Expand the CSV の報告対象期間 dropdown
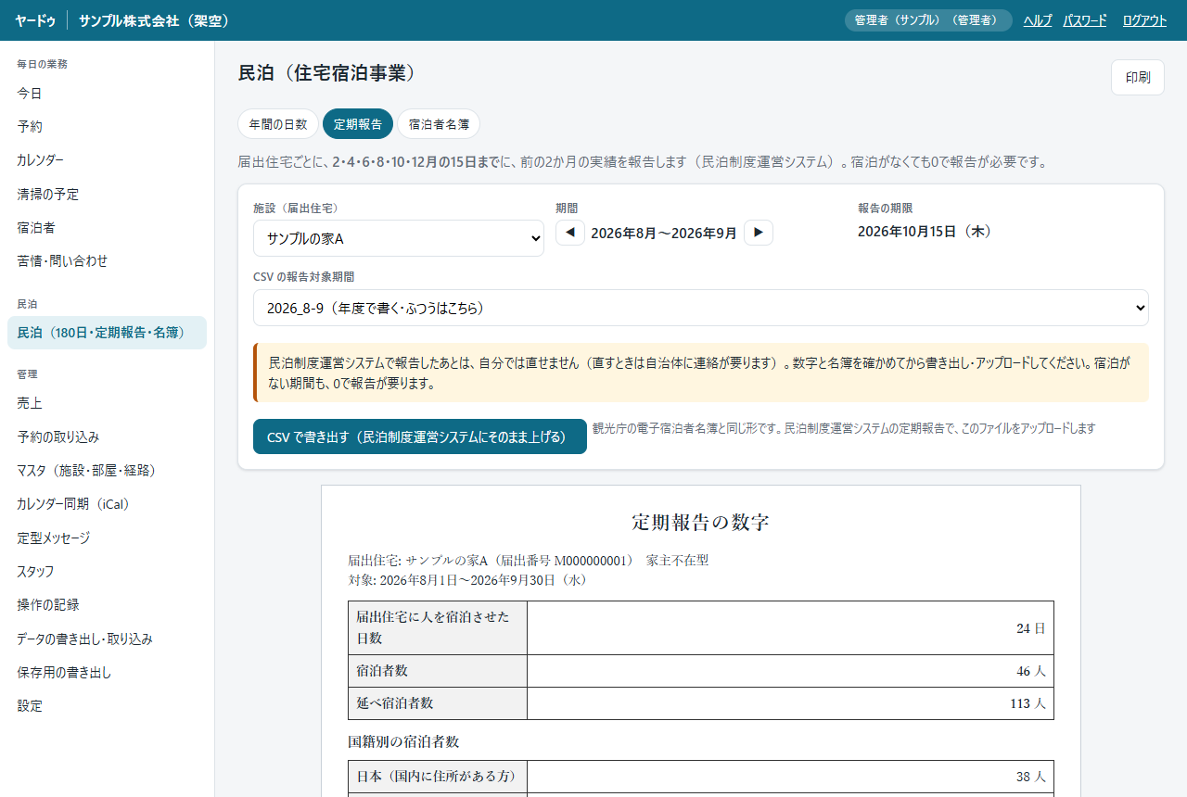Image resolution: width=1187 pixels, height=797 pixels. pyautogui.click(x=701, y=308)
